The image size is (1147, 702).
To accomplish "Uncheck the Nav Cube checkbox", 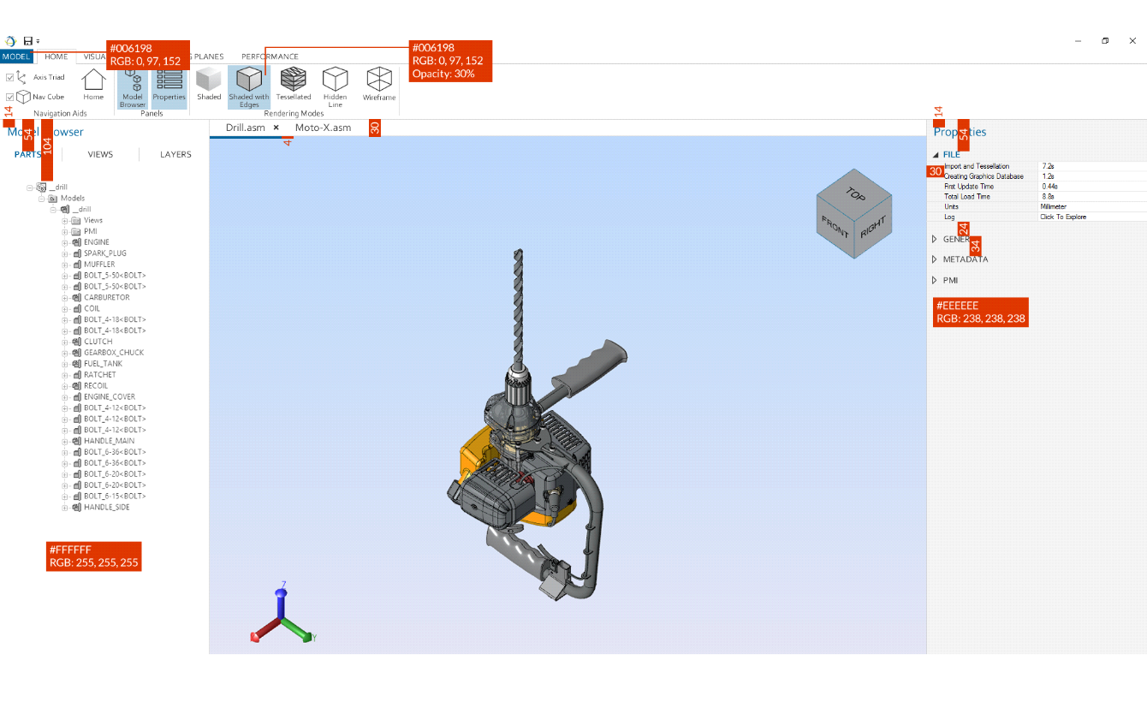I will pyautogui.click(x=10, y=98).
